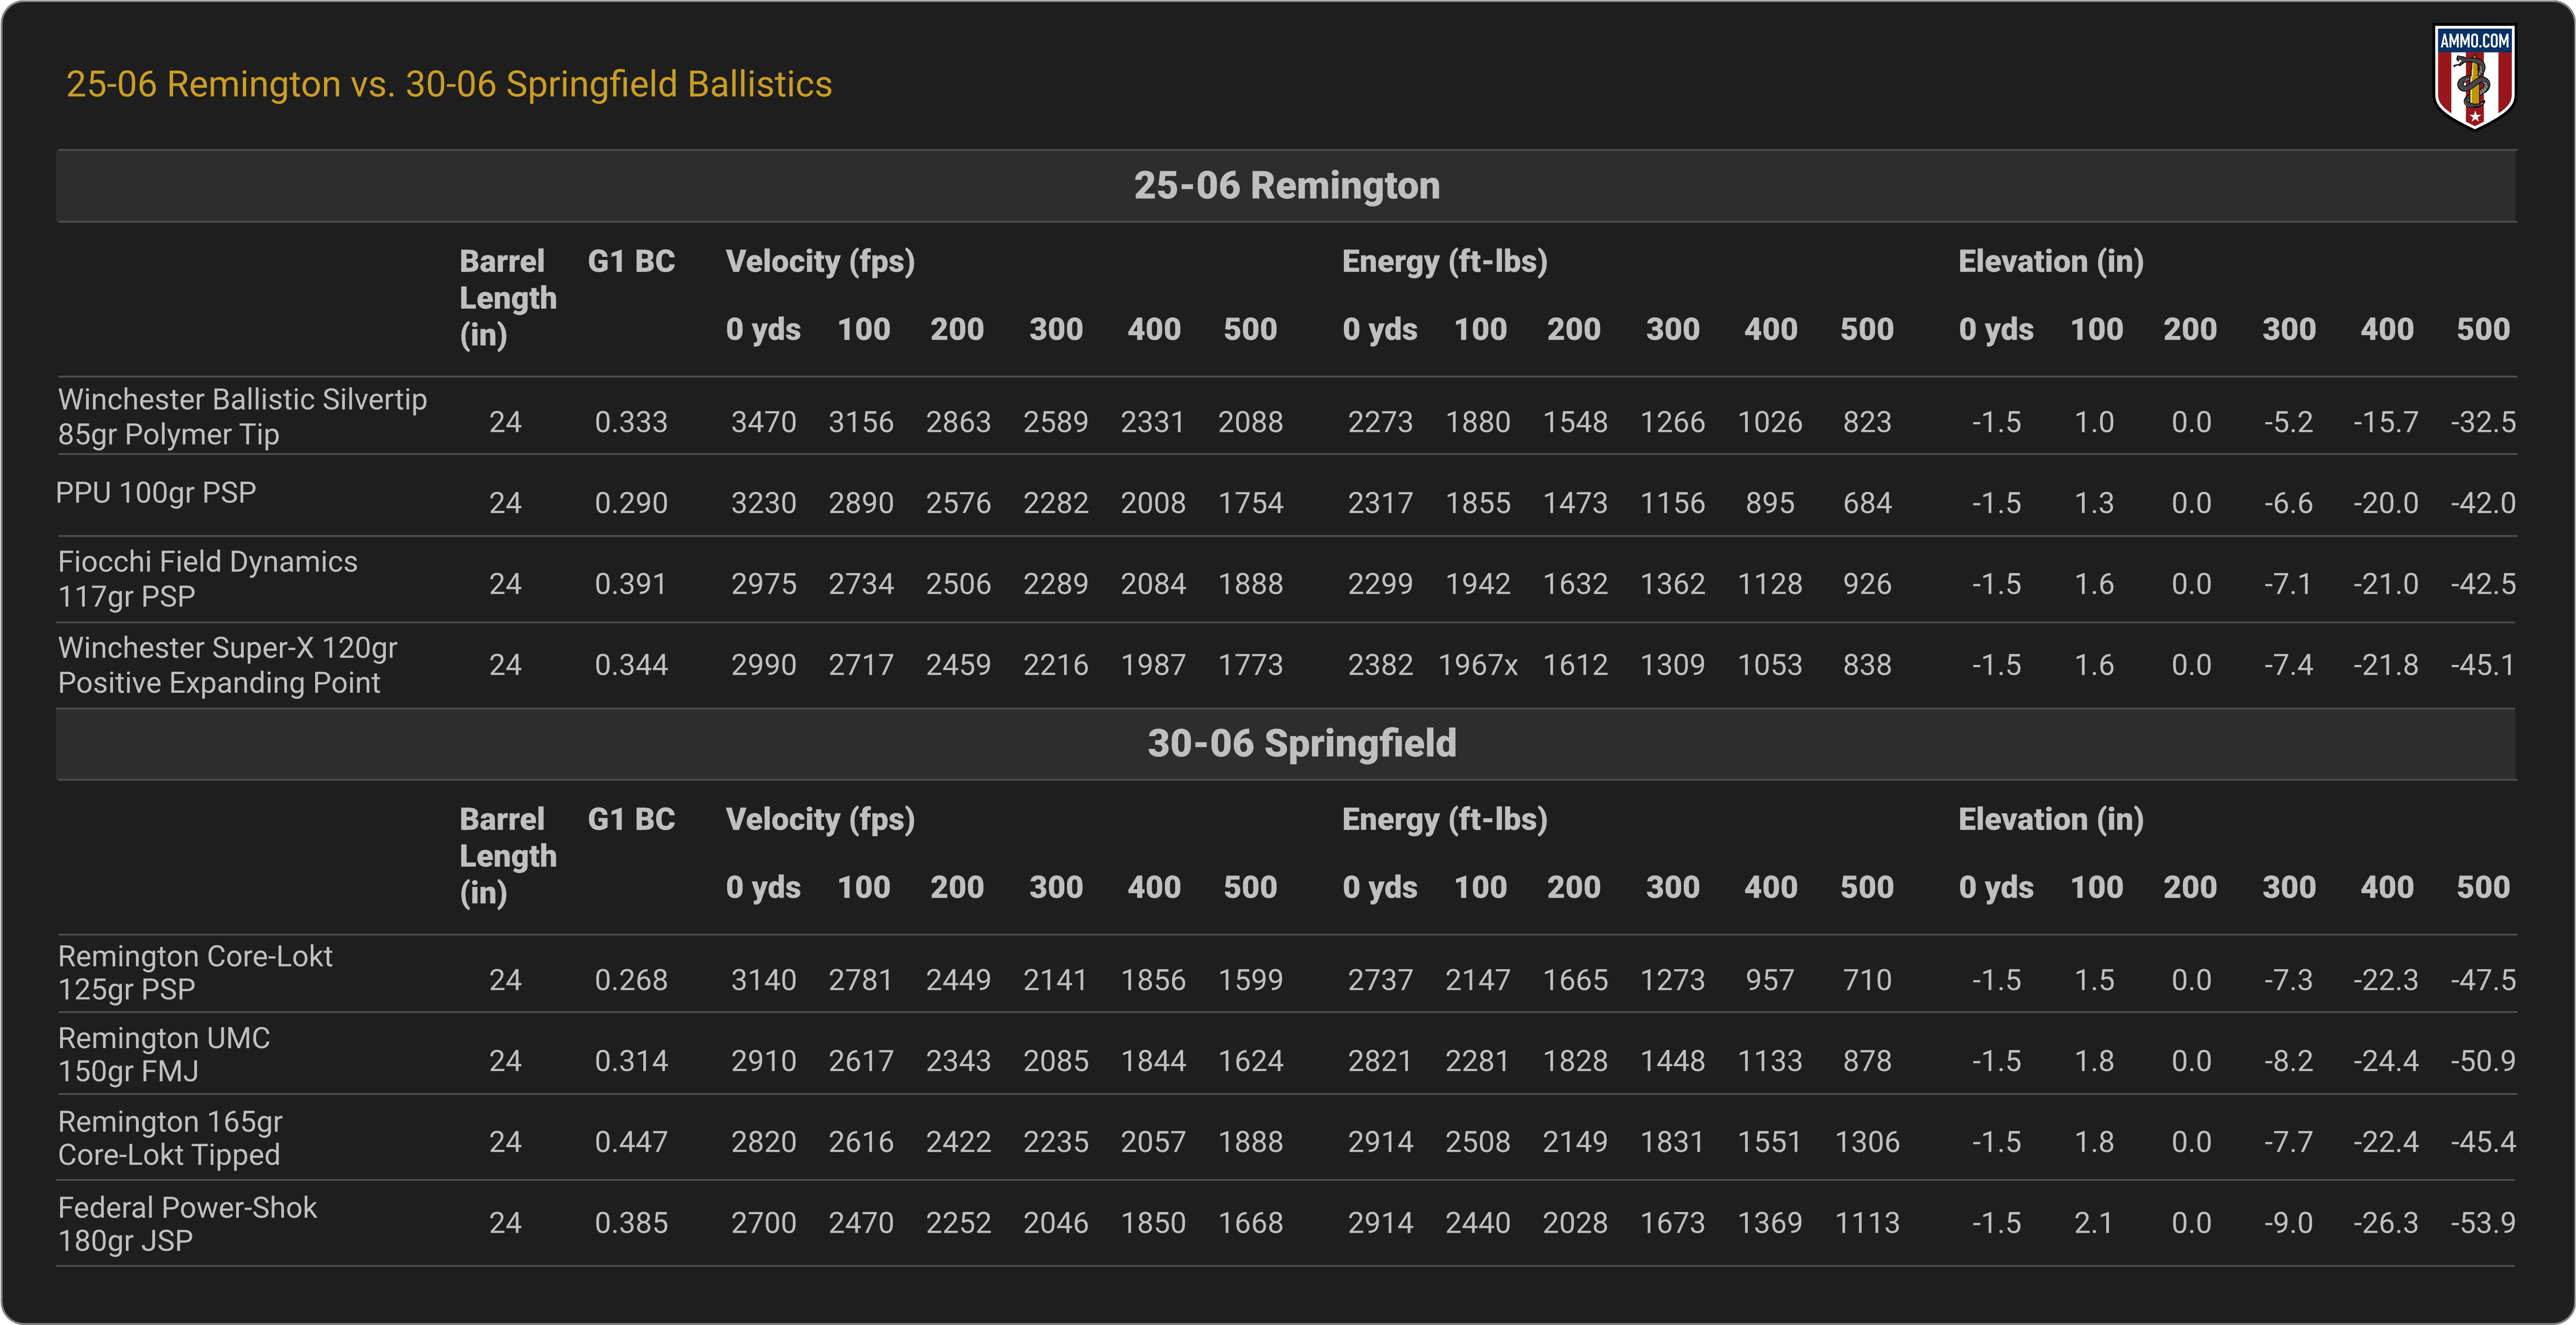Click the 25-06 table 'Energy (ft-lbs)' header
Viewport: 2576px width, 1325px height.
(x=1445, y=262)
